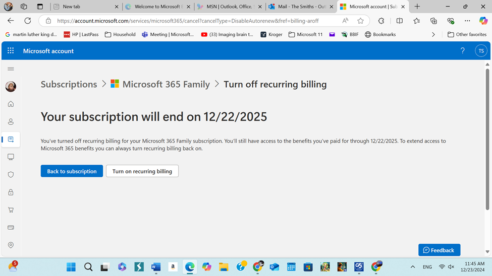Open help question mark icon
The width and height of the screenshot is (492, 276).
463,51
